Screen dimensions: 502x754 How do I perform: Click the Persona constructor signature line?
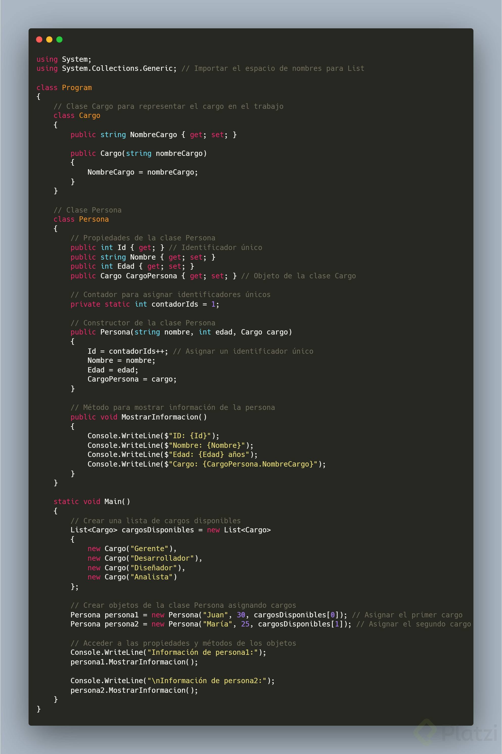pos(181,332)
